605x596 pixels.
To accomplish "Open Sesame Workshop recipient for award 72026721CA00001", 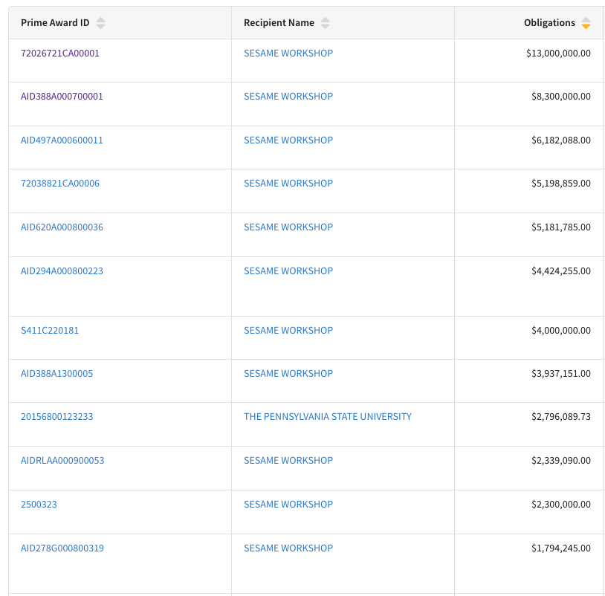I will [x=288, y=54].
